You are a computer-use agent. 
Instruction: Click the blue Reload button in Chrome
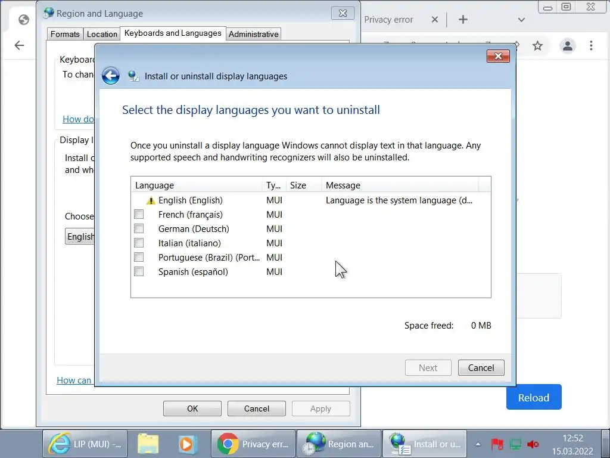click(x=534, y=397)
